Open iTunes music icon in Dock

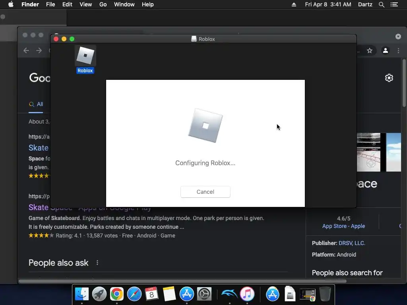pos(247,294)
